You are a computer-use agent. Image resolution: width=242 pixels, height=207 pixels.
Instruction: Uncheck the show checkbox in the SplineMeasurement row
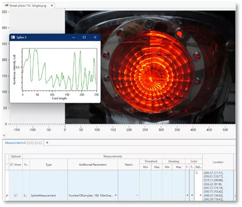click(x=16, y=196)
